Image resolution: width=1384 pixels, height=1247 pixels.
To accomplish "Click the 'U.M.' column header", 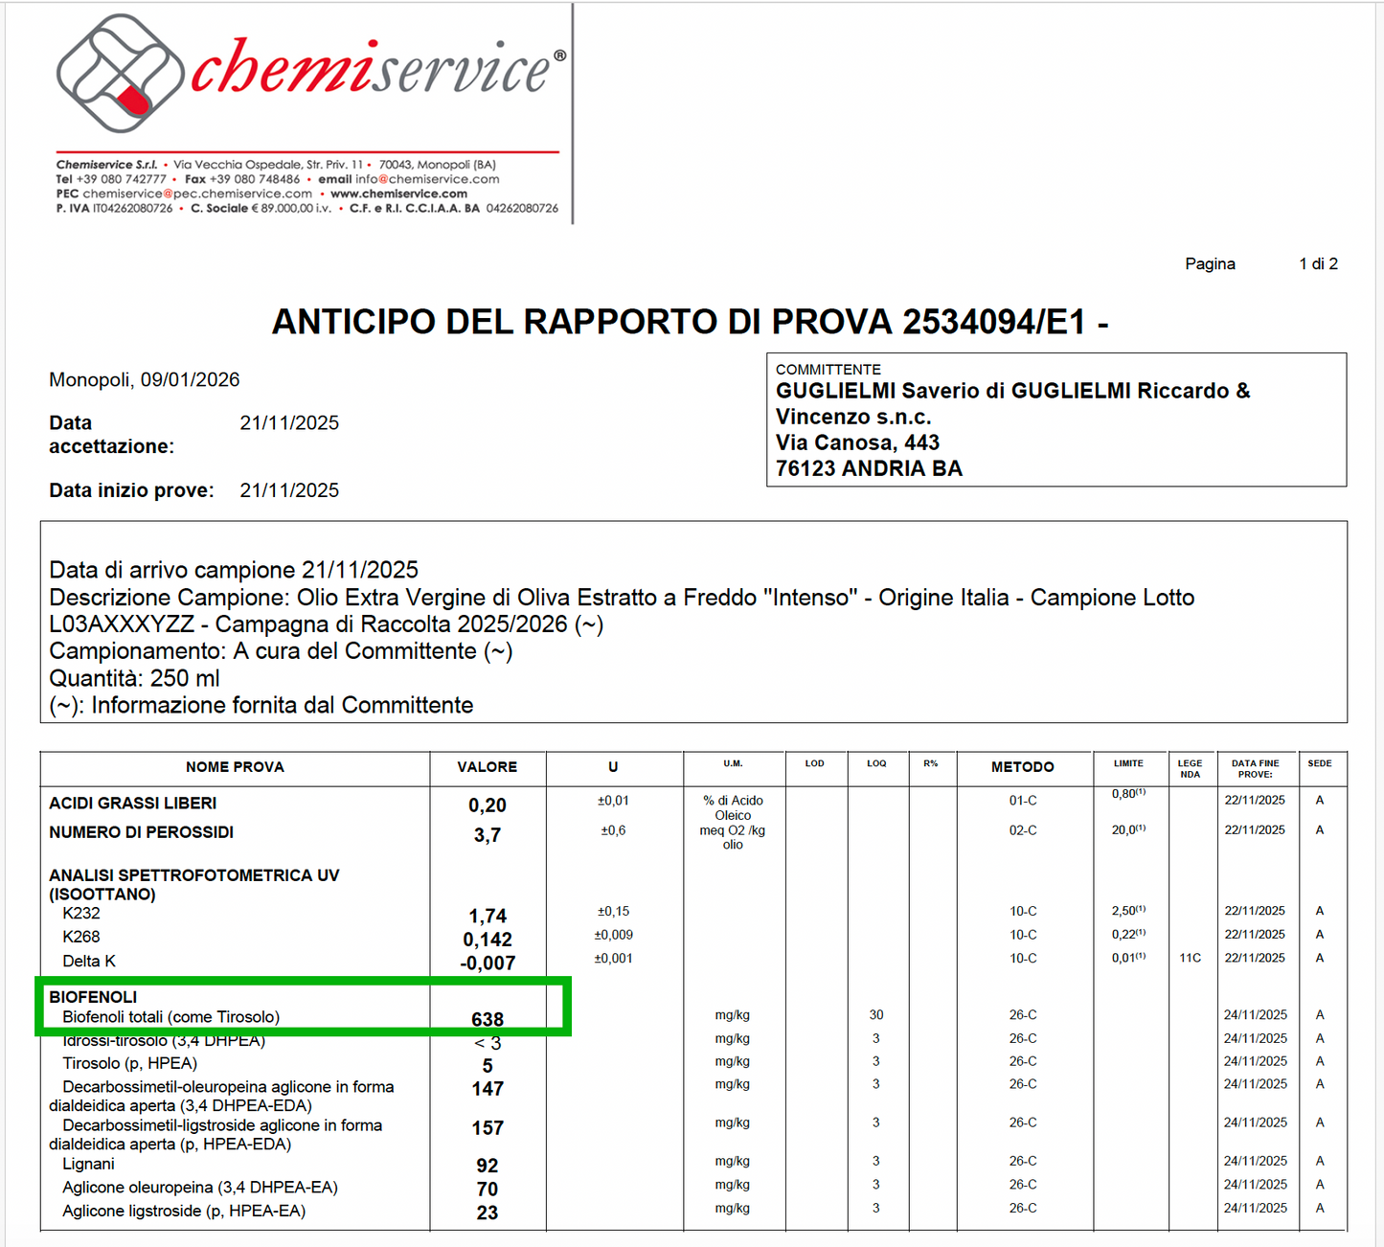I will [734, 764].
